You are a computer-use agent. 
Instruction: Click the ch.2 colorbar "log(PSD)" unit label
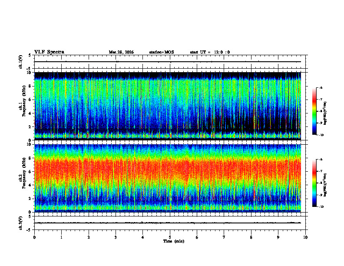[325, 185]
